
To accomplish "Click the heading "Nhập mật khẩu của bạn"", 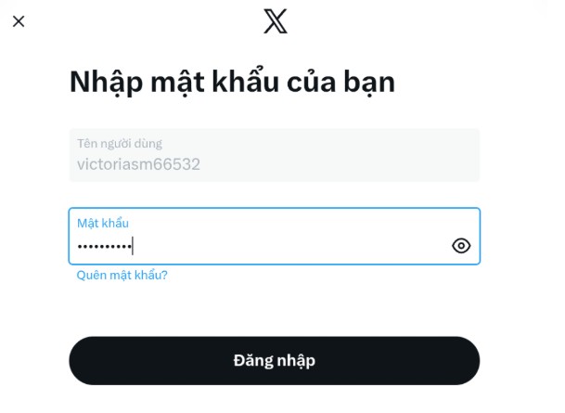I will click(232, 83).
